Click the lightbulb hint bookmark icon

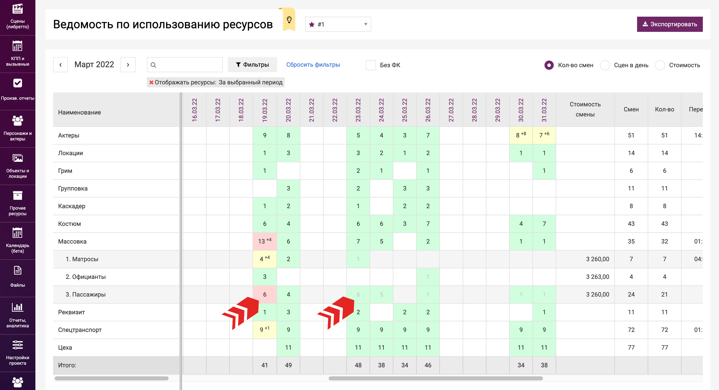point(289,20)
